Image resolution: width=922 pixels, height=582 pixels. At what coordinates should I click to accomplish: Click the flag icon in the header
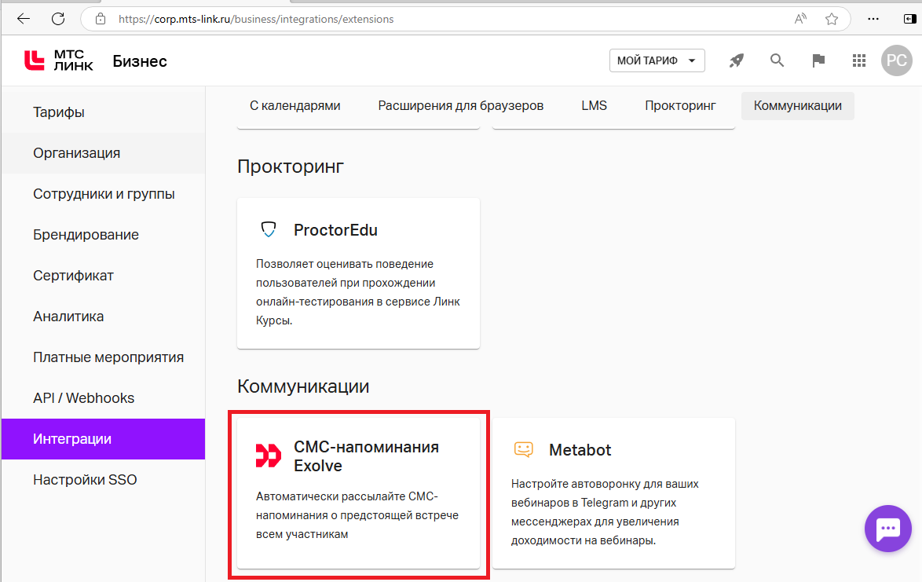tap(818, 60)
